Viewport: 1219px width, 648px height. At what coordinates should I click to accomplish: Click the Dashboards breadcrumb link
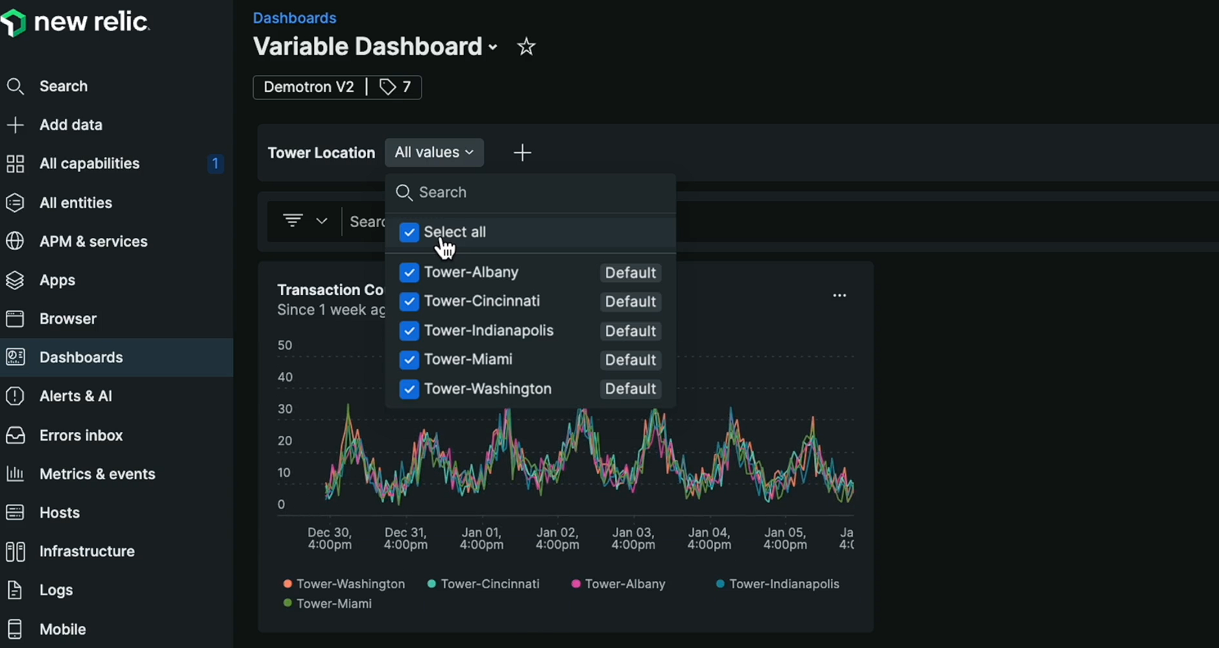point(295,18)
